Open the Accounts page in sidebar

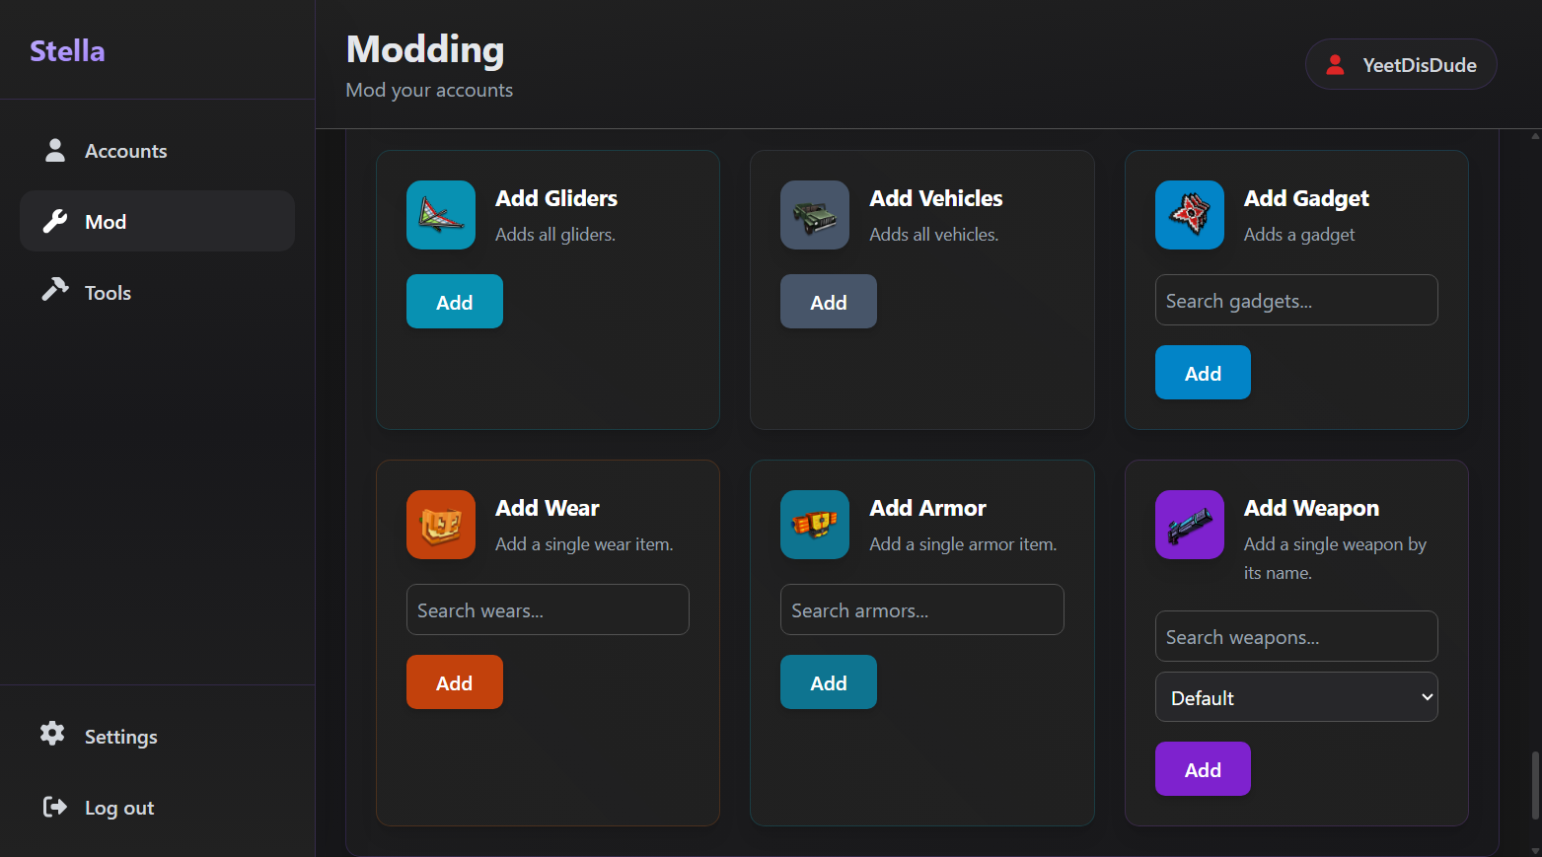pyautogui.click(x=125, y=151)
